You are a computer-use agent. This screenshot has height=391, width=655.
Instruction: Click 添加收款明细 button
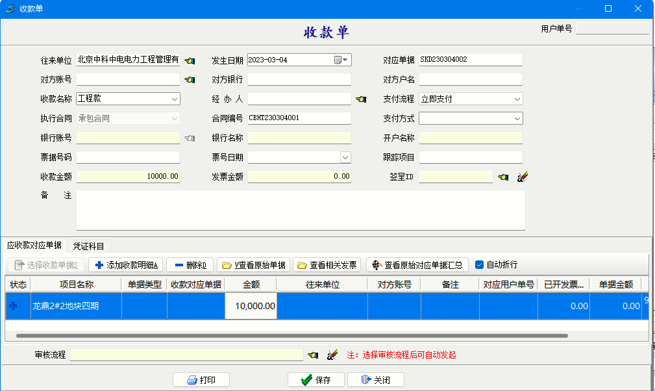pyautogui.click(x=126, y=265)
